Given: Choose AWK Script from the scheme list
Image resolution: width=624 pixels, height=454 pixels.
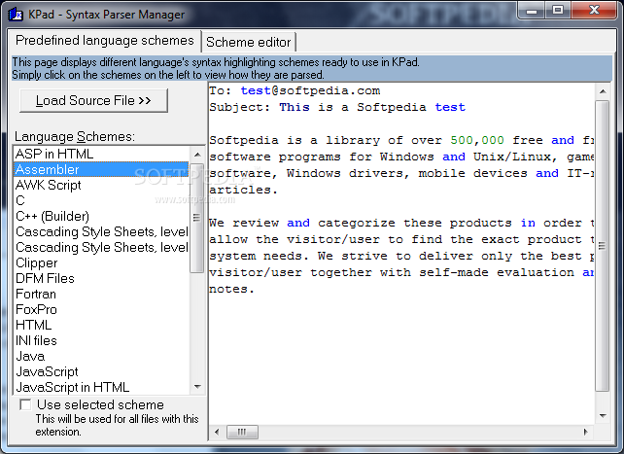Looking at the screenshot, I should click(x=101, y=185).
